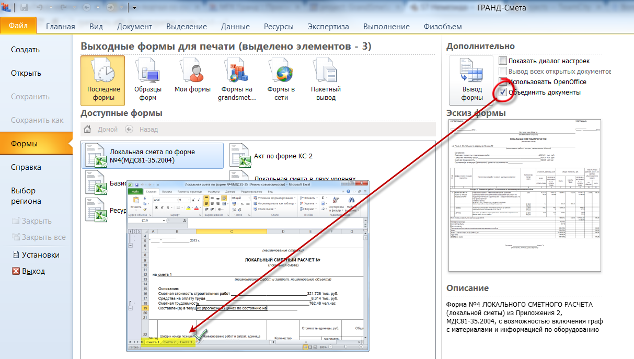Switch to the Главная ribbon tab
Viewport: 634px width, 359px height.
[61, 27]
